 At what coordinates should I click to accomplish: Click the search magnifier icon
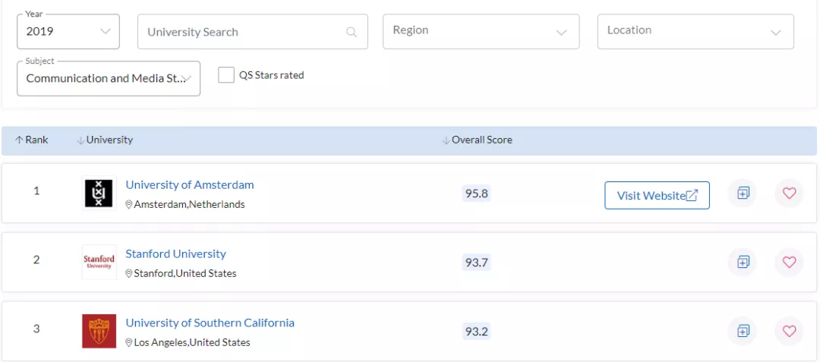[x=352, y=32]
